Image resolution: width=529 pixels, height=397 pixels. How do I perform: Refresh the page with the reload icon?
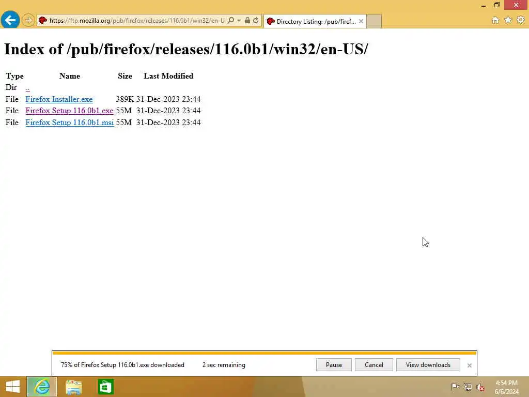click(x=256, y=21)
